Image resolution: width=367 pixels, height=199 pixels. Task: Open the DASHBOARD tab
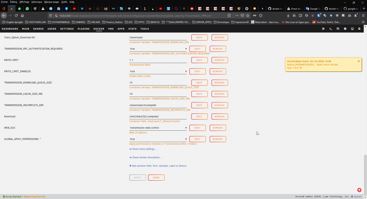pyautogui.click(x=10, y=29)
